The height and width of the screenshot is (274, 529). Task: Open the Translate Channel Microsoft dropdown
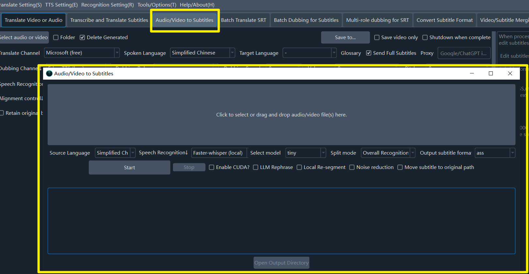point(82,53)
